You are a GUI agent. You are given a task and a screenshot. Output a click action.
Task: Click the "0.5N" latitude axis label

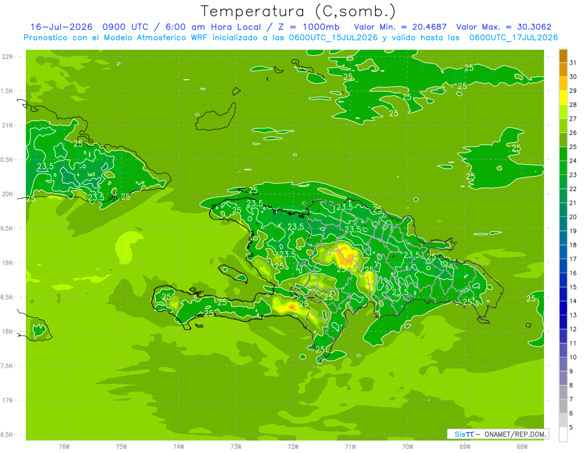(x=7, y=160)
